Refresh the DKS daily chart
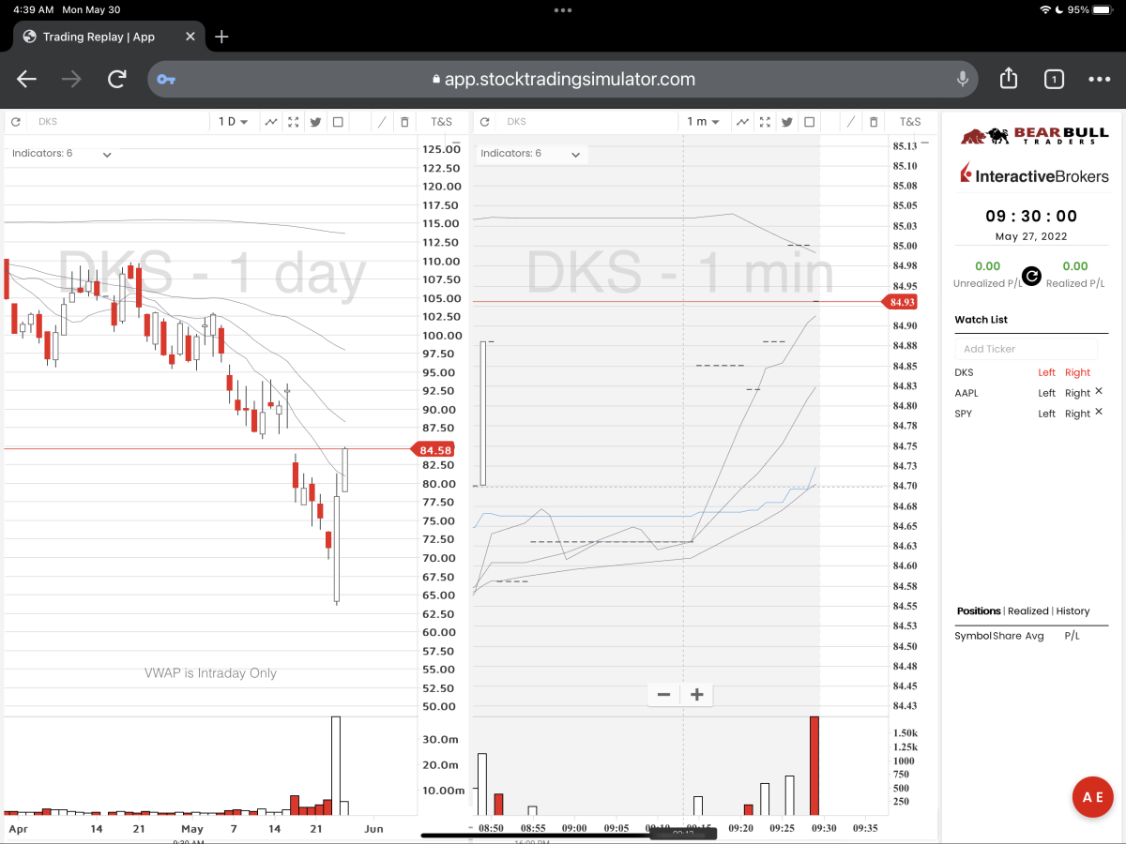 click(15, 122)
